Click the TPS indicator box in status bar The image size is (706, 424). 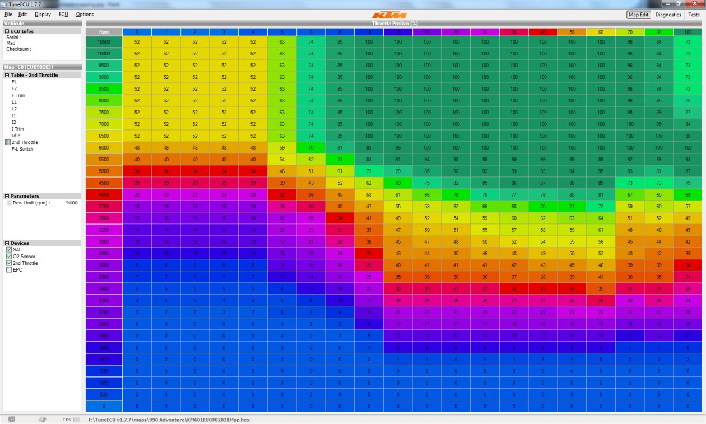point(77,419)
